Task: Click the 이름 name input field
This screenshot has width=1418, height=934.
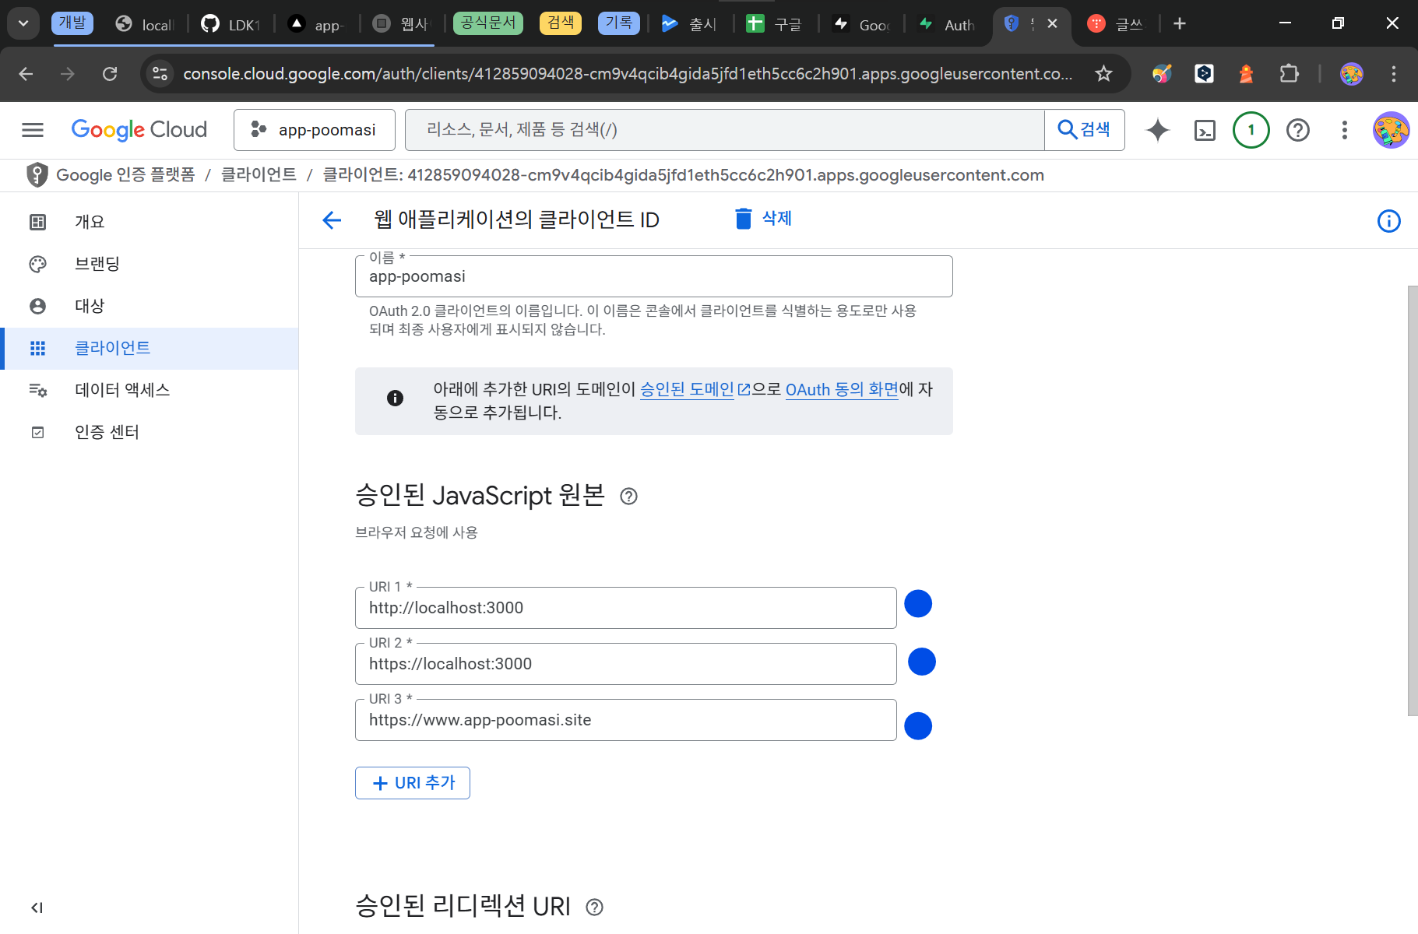Action: [x=654, y=276]
